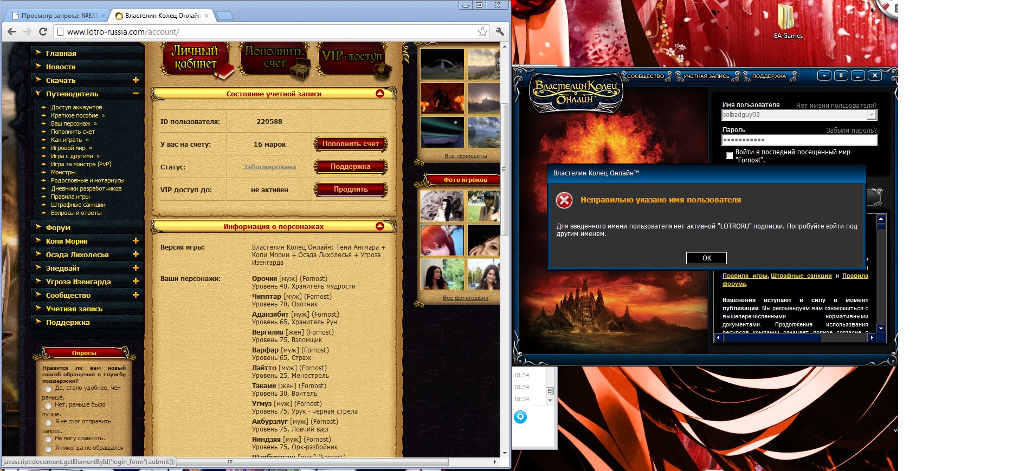Open the fire screenshot thumbnail
Screen dimensions: 1032x471
(442, 98)
